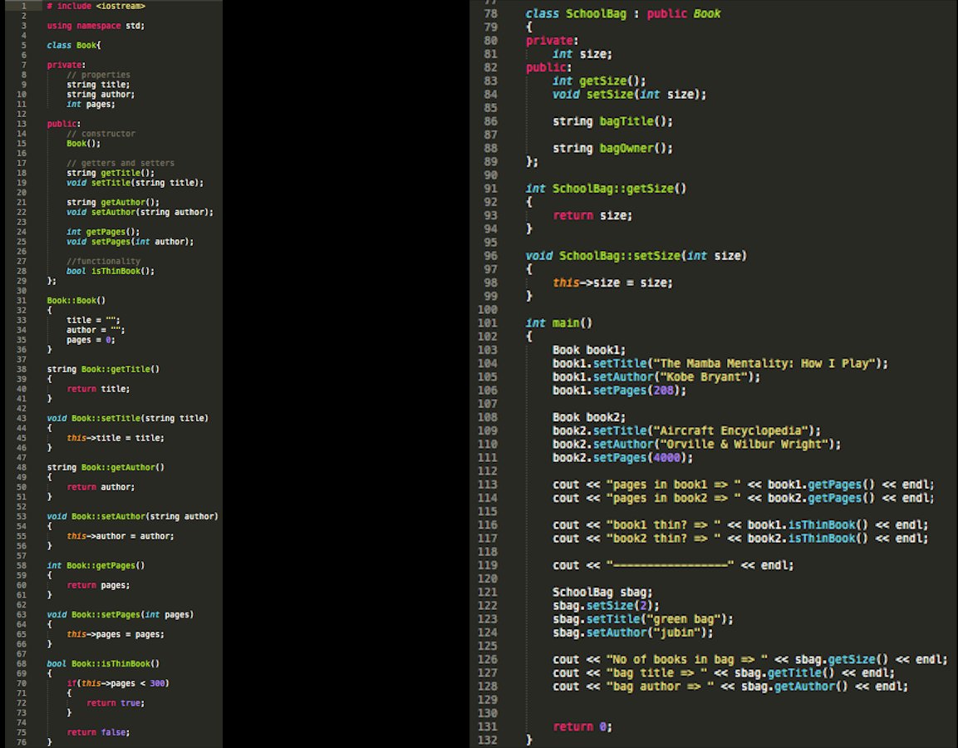Viewport: 958px width, 748px height.
Task: Click the 'pages in book1 =>' cout line
Action: pos(744,484)
